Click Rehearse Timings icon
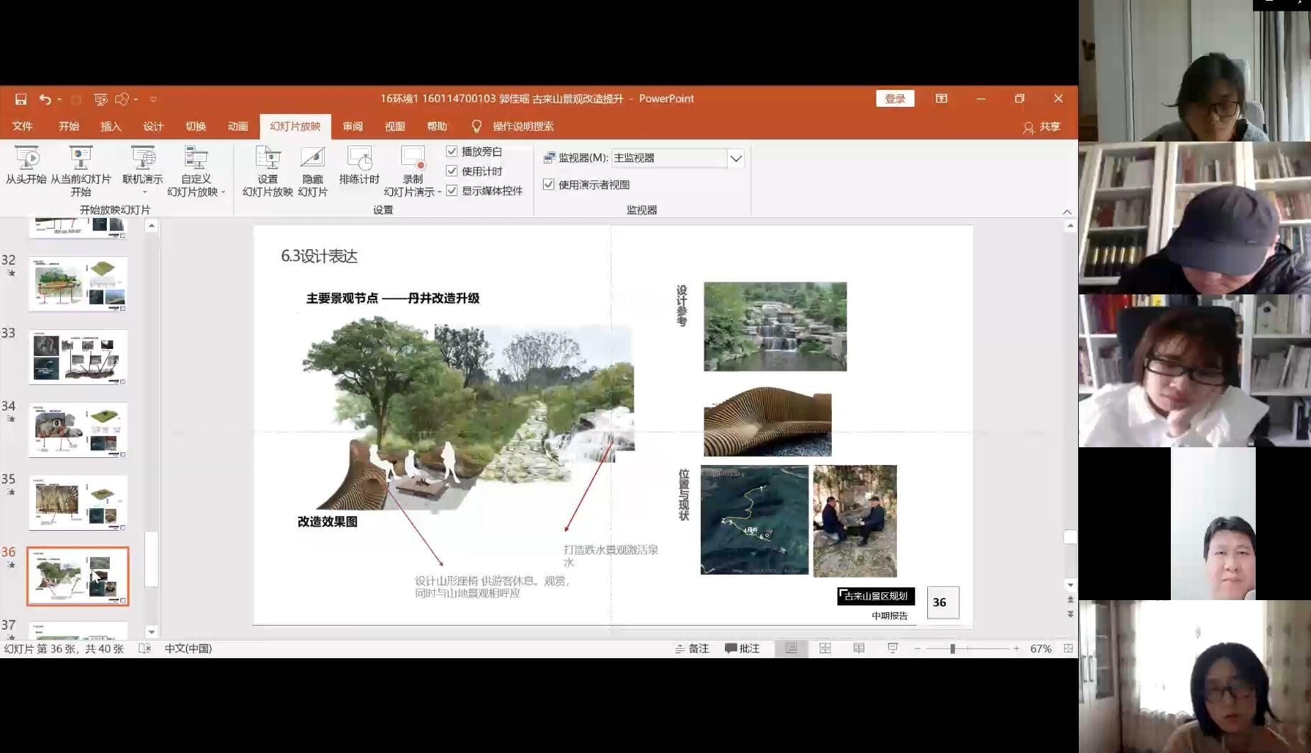1311x753 pixels. 359,159
